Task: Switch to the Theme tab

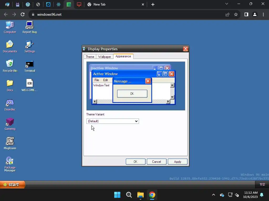Action: 90,57
